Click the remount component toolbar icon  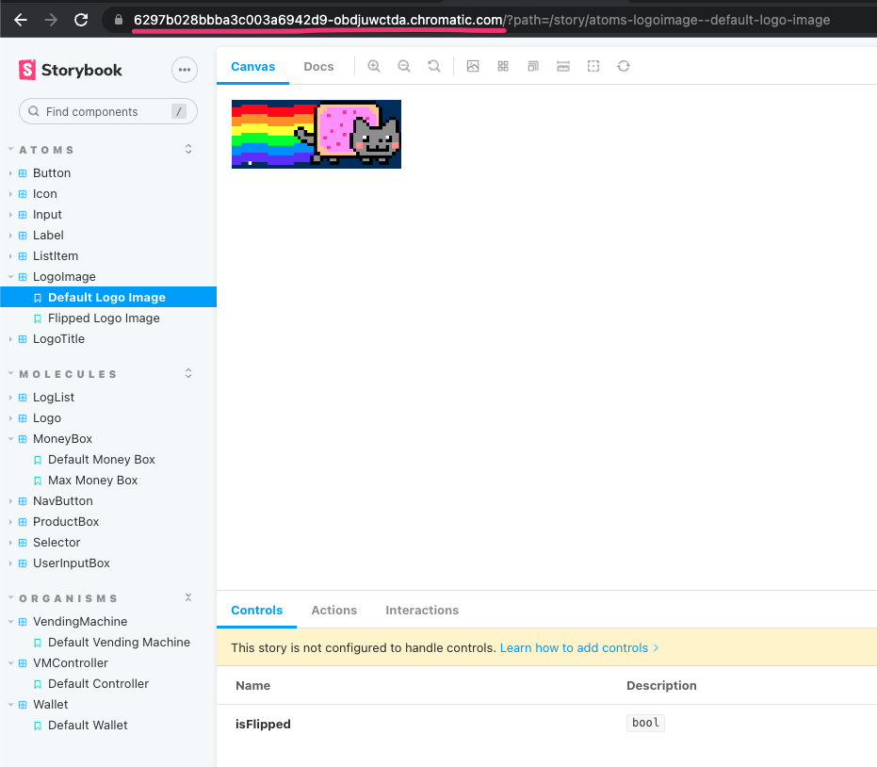click(624, 66)
